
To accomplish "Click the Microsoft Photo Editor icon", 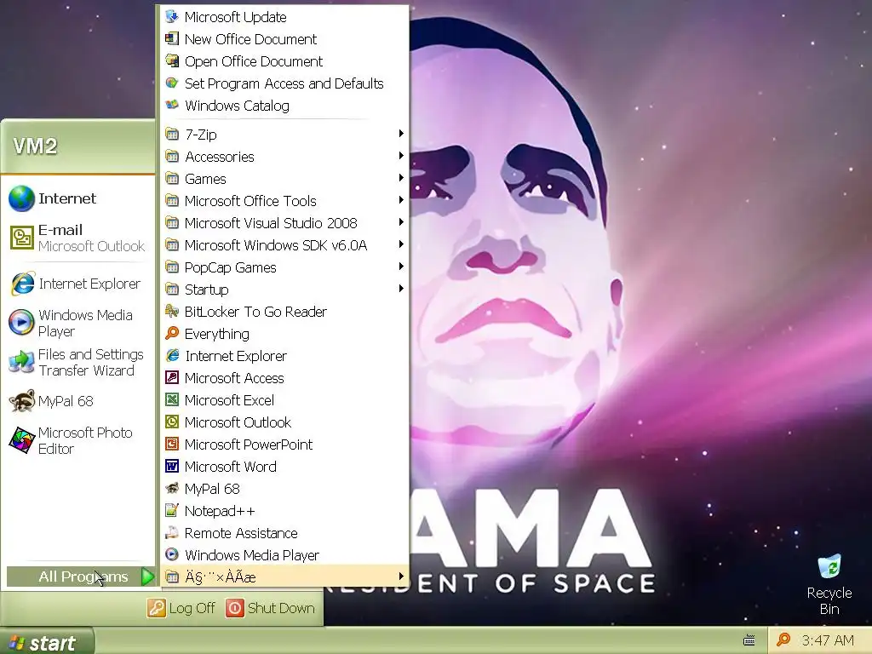I will click(21, 440).
